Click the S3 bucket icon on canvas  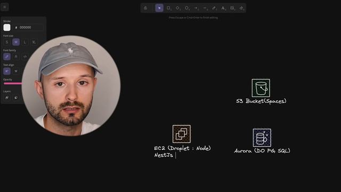point(261,88)
